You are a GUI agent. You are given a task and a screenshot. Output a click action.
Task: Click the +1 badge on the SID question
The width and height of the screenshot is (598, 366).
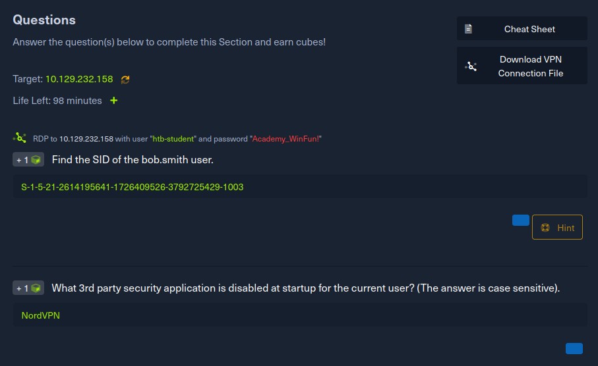[28, 159]
